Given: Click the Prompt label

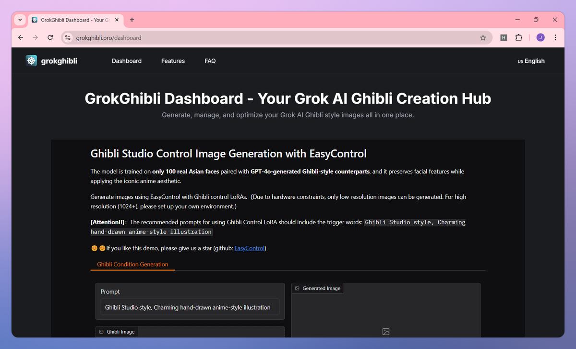Looking at the screenshot, I should 110,292.
